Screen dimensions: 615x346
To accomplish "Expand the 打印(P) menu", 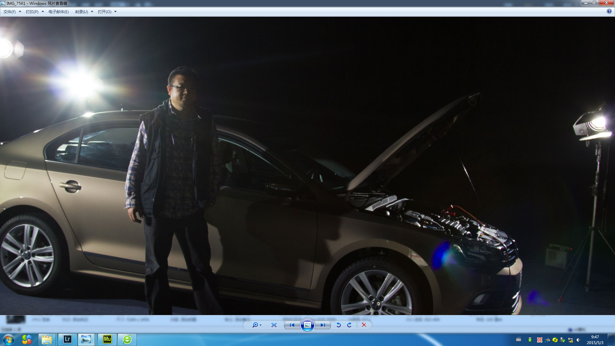I will pos(35,12).
